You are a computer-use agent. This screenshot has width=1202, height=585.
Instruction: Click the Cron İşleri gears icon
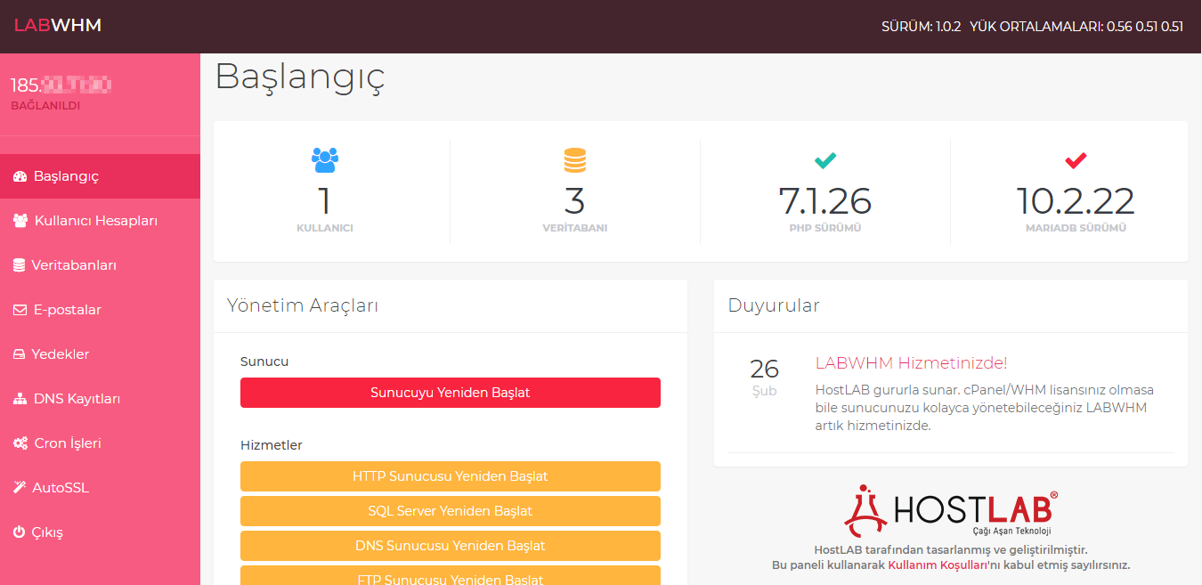[x=20, y=443]
